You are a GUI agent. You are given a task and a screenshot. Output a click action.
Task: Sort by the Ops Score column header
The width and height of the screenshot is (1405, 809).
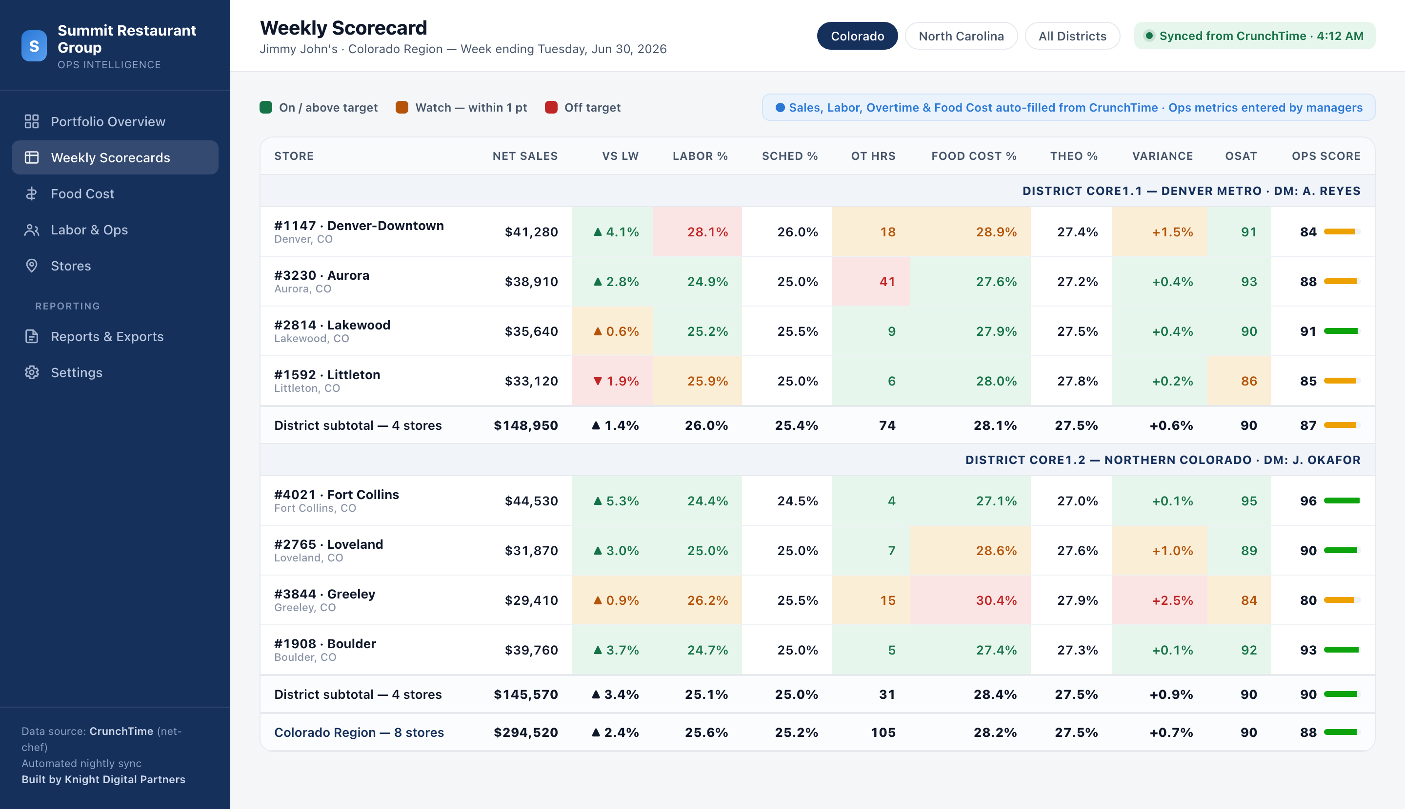(x=1326, y=156)
